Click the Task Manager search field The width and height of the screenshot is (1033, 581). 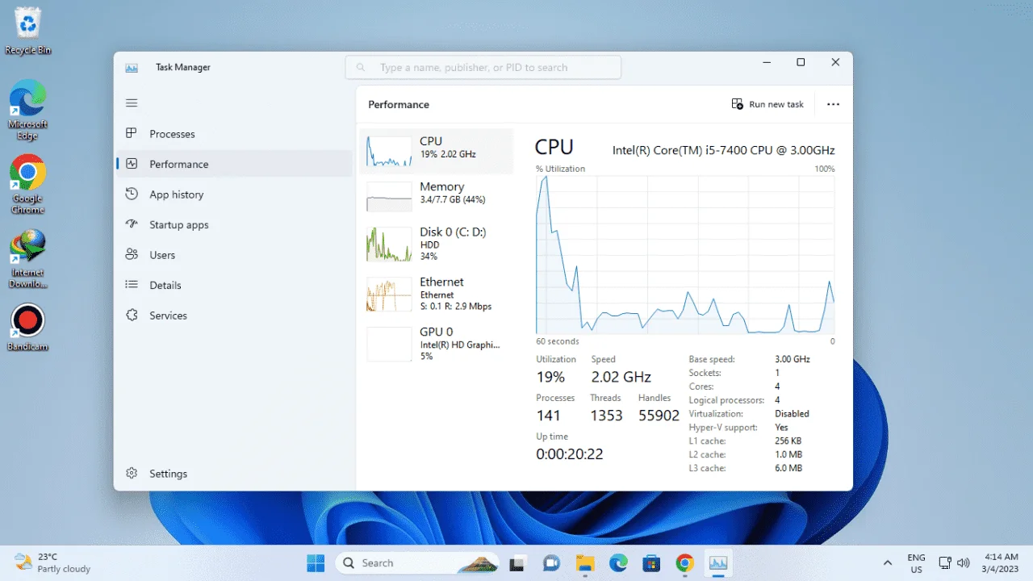pos(483,68)
